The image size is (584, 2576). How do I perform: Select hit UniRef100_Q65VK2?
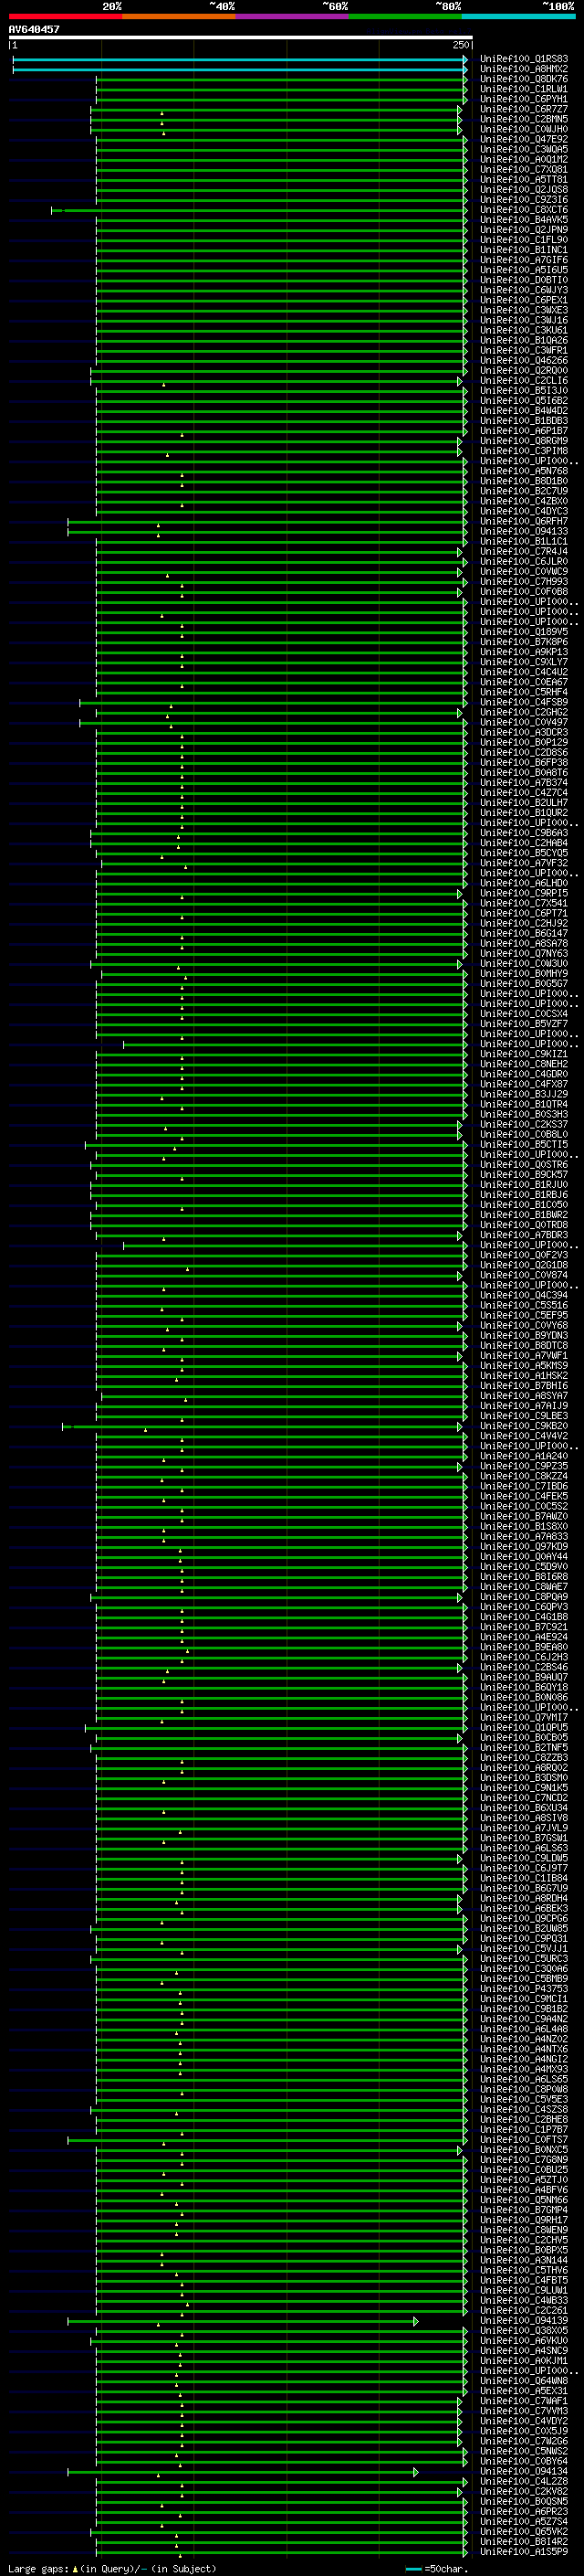tap(524, 2531)
